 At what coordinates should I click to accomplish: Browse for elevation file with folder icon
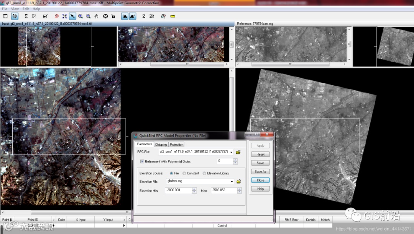238,182
